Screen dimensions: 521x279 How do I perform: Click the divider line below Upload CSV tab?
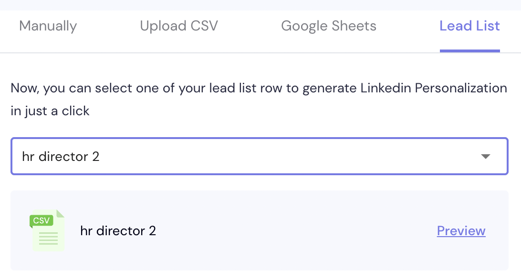[x=179, y=53]
